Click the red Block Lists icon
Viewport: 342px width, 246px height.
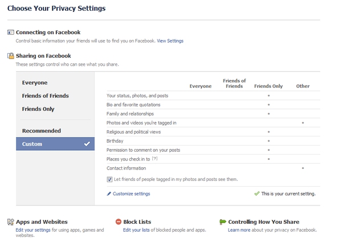tap(118, 222)
